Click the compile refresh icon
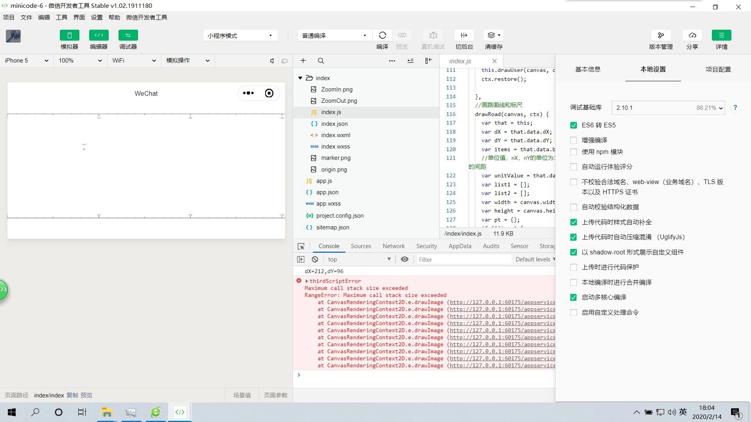Viewport: 751px width, 422px height. pyautogui.click(x=382, y=35)
